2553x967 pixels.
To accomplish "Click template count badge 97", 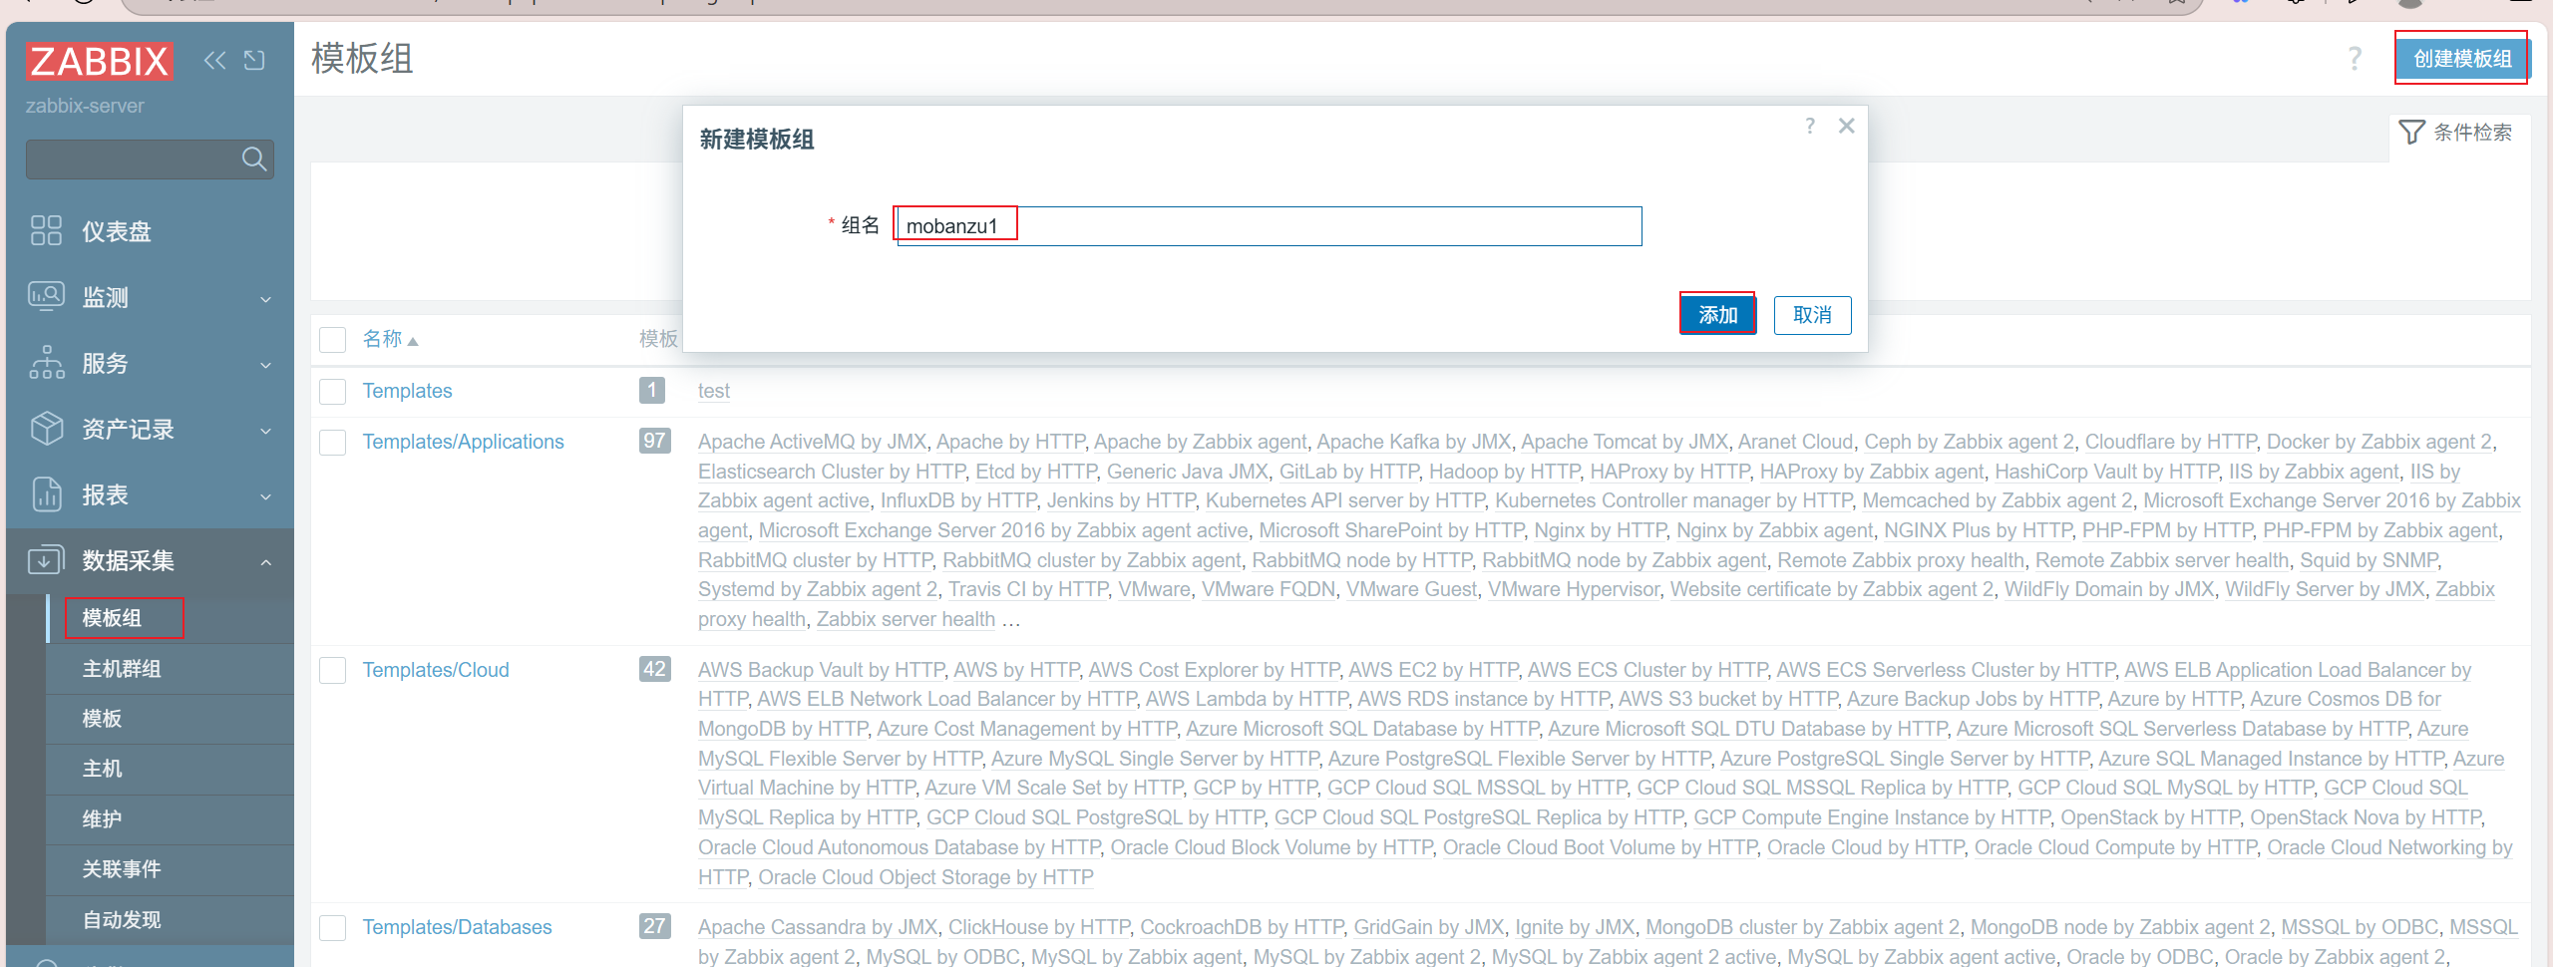I will 654,441.
